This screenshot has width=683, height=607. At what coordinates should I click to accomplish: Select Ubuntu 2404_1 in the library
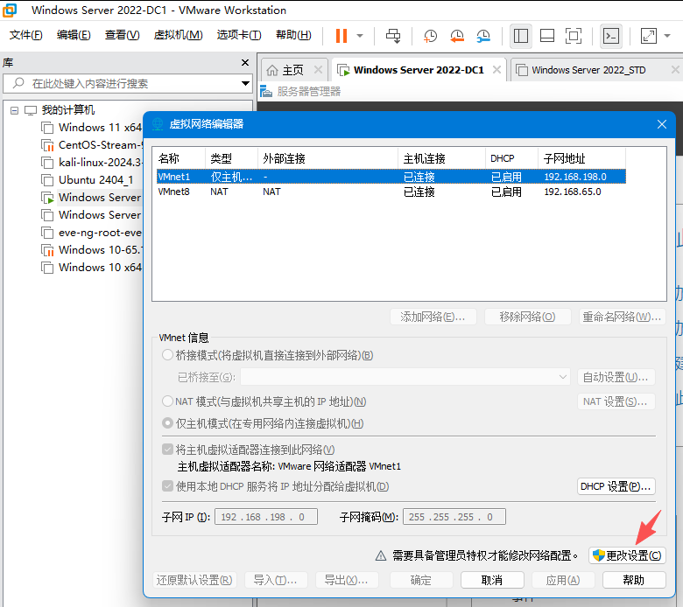tap(95, 179)
